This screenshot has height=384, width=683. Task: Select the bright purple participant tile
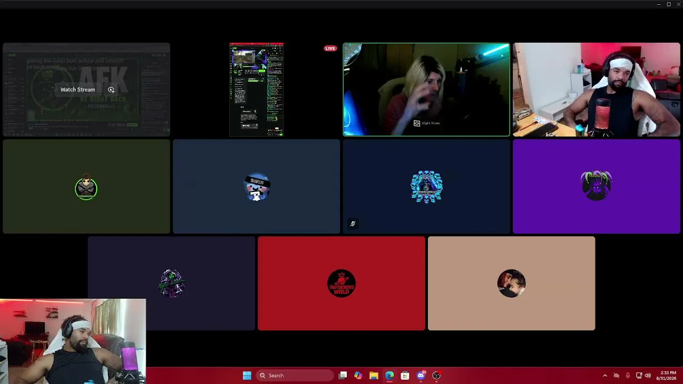pos(597,187)
